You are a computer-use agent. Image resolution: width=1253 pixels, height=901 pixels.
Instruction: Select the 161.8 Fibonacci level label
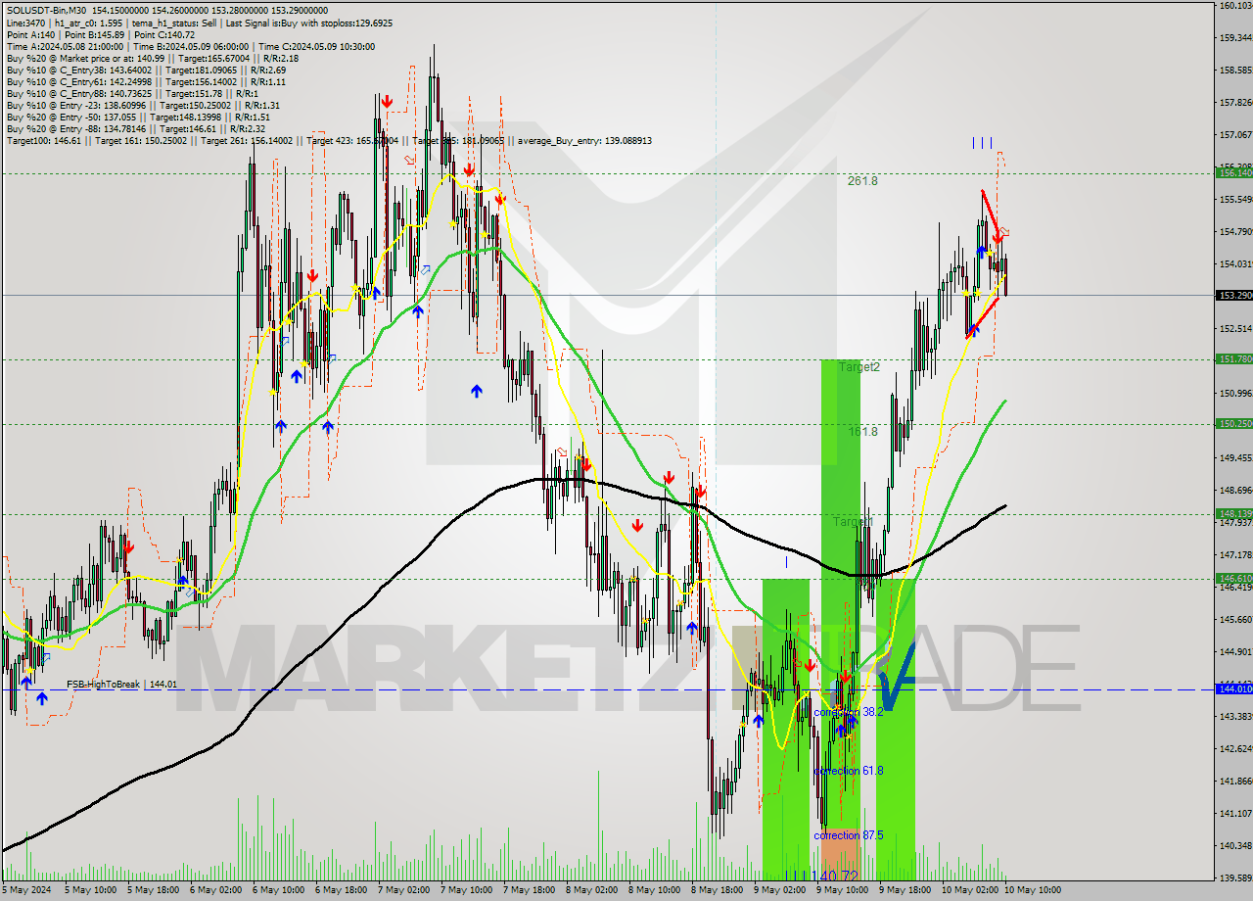[862, 432]
